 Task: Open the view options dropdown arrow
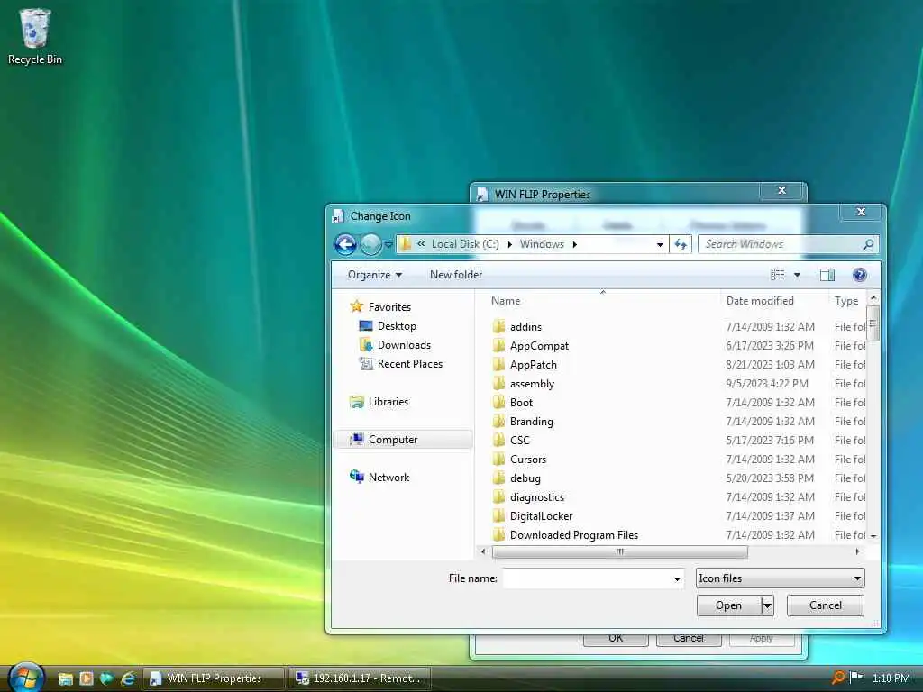[797, 275]
